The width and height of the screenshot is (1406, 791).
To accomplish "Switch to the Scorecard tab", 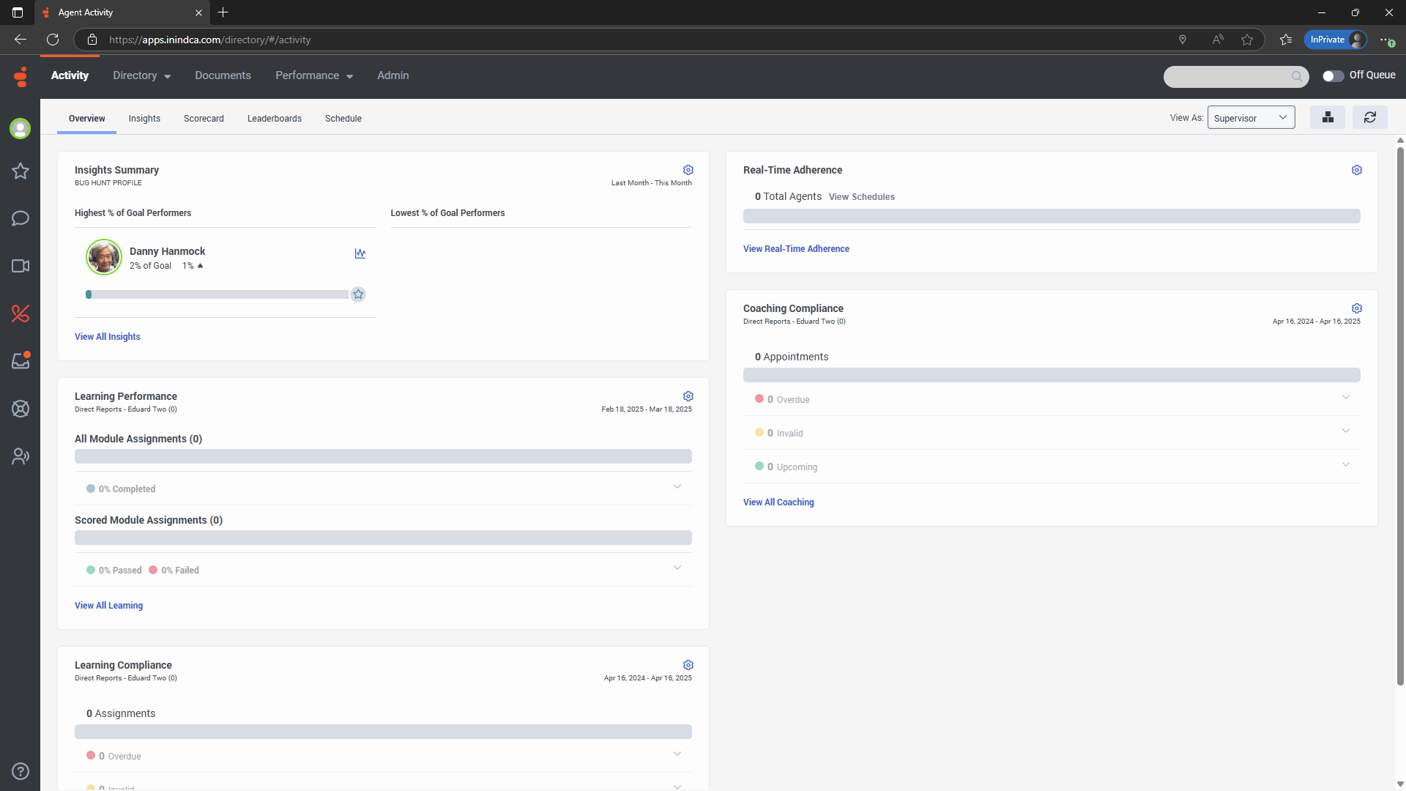I will 204,119.
